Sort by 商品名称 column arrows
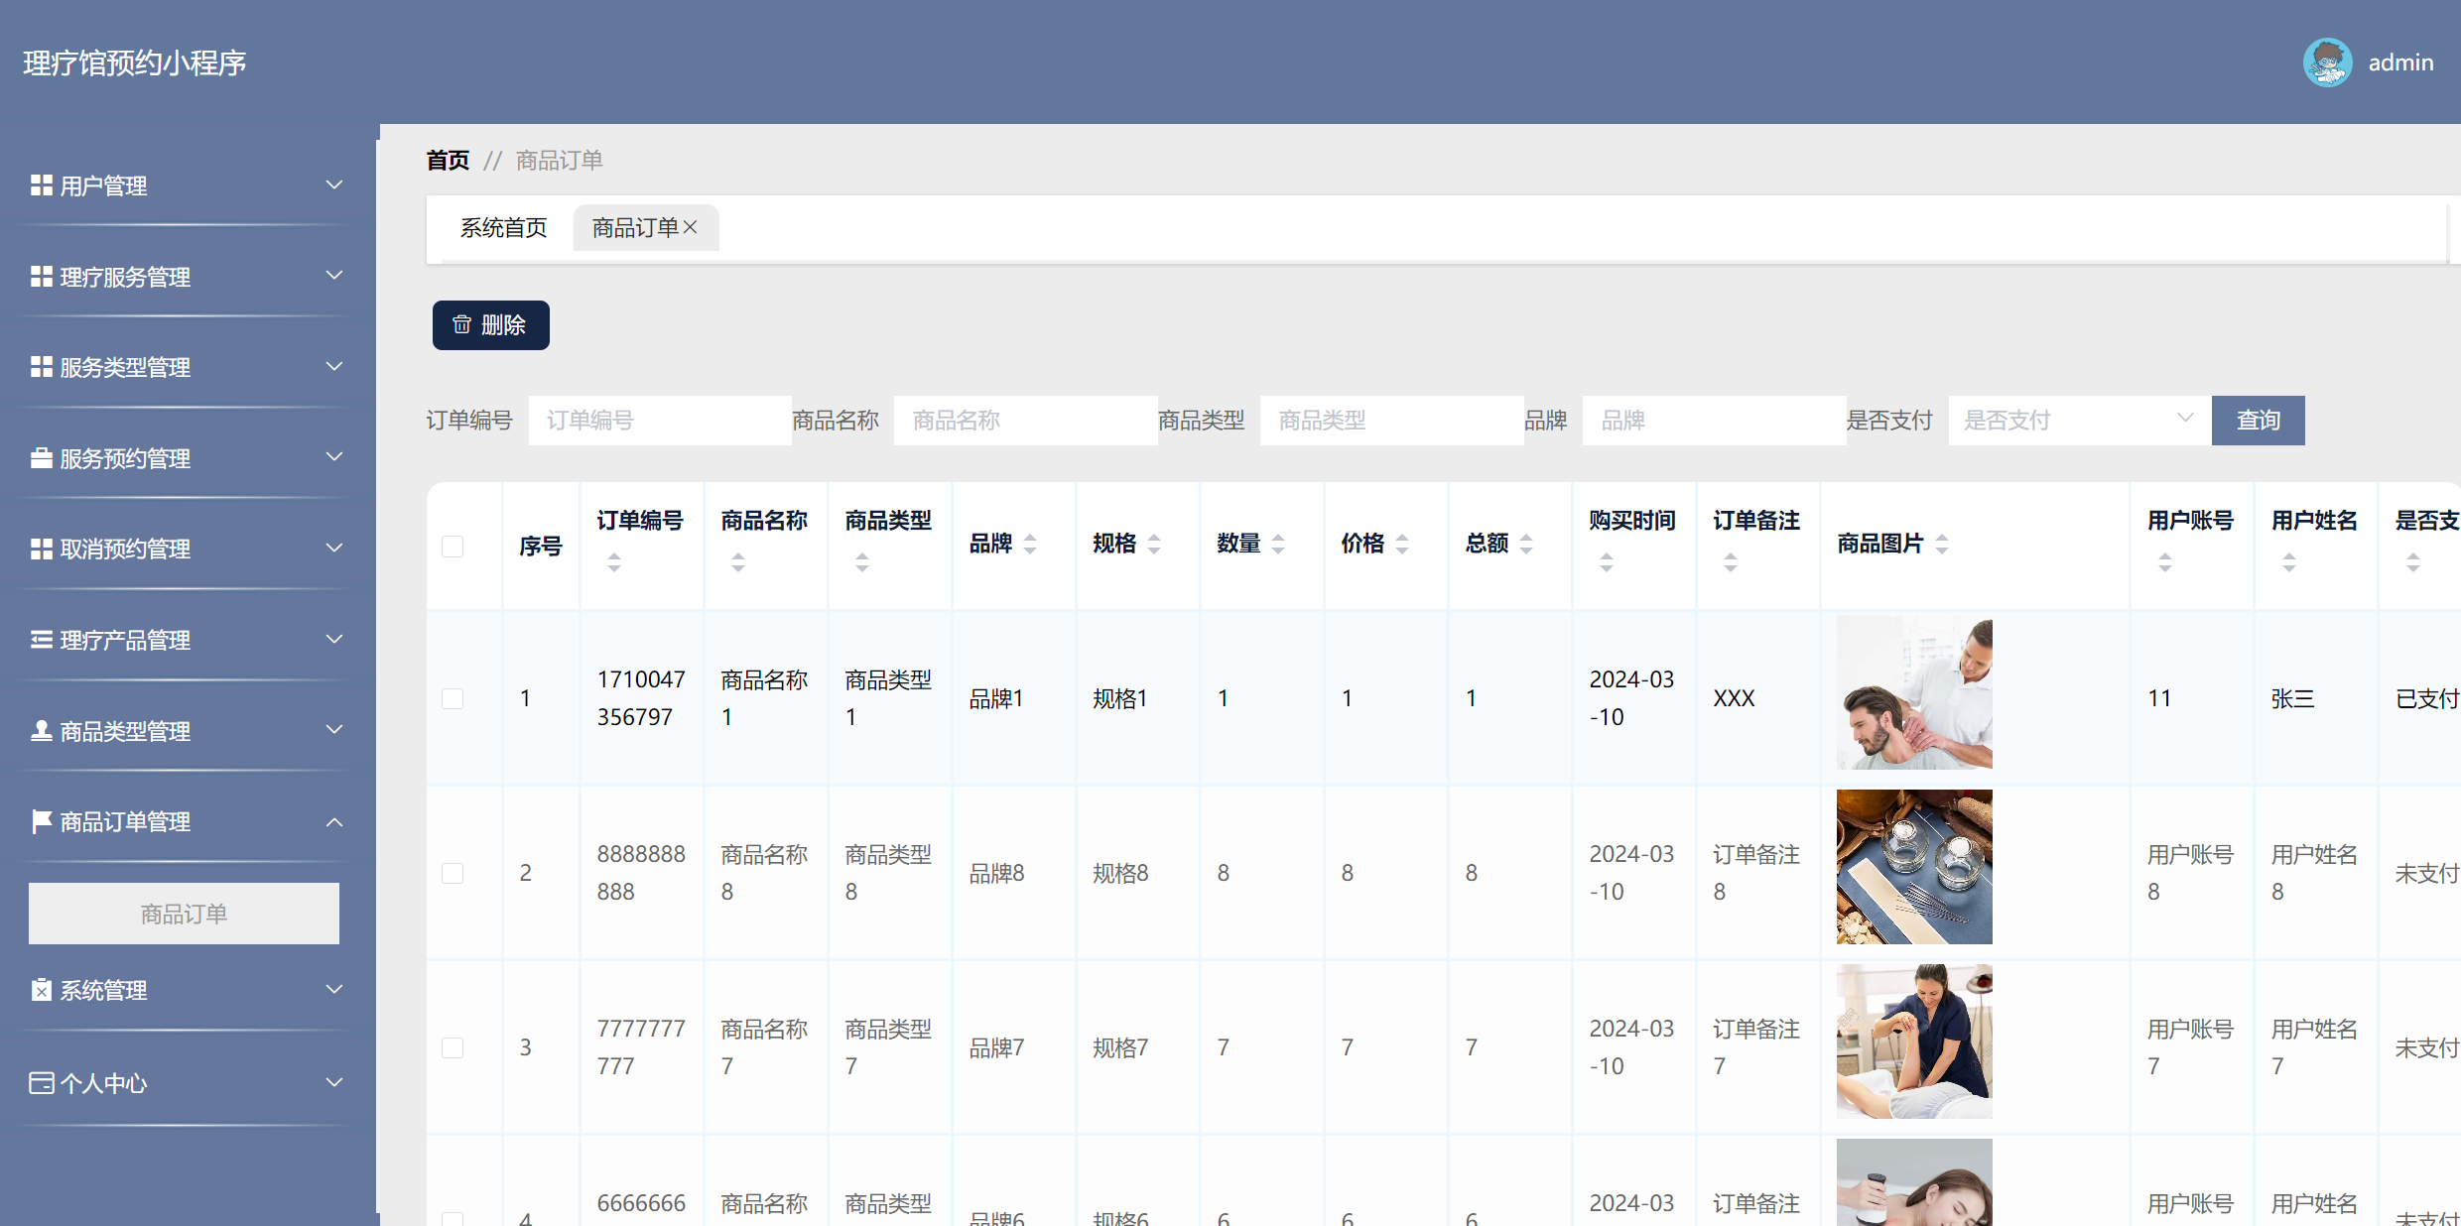 tap(738, 562)
